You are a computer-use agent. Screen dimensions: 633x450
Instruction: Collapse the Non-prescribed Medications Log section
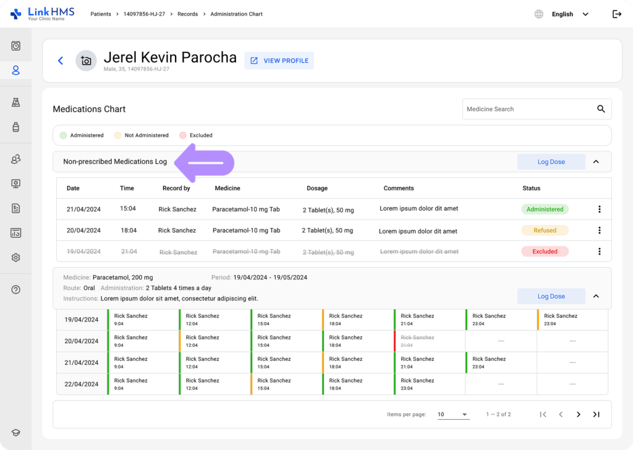pyautogui.click(x=596, y=162)
